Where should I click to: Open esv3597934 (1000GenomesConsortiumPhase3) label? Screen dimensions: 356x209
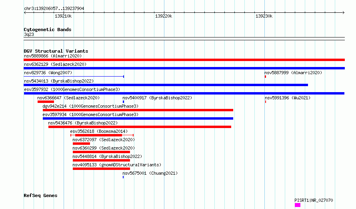pos(90,114)
